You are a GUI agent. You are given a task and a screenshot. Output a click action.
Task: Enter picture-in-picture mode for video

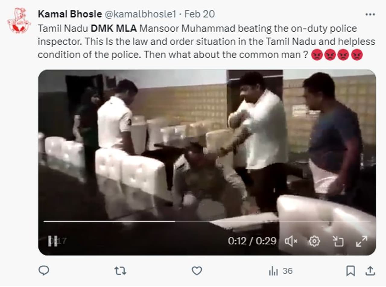click(x=338, y=241)
